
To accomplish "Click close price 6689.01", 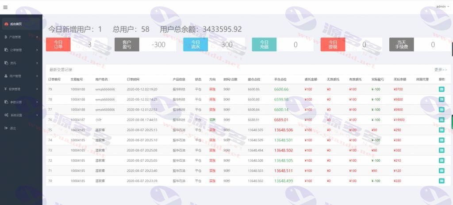I will pyautogui.click(x=281, y=120).
